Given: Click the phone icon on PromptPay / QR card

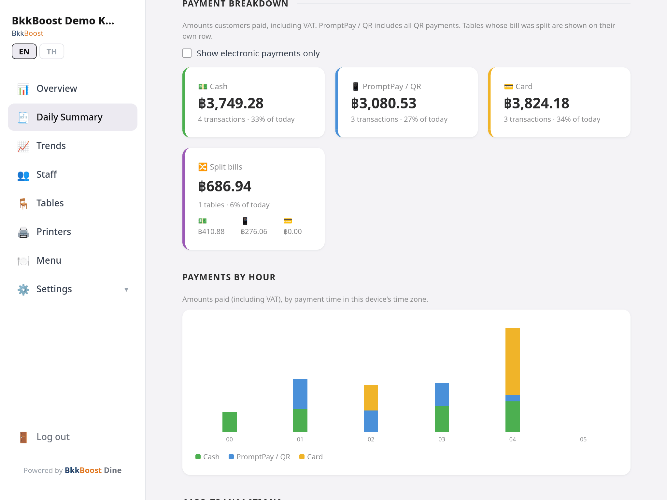Looking at the screenshot, I should click(355, 87).
